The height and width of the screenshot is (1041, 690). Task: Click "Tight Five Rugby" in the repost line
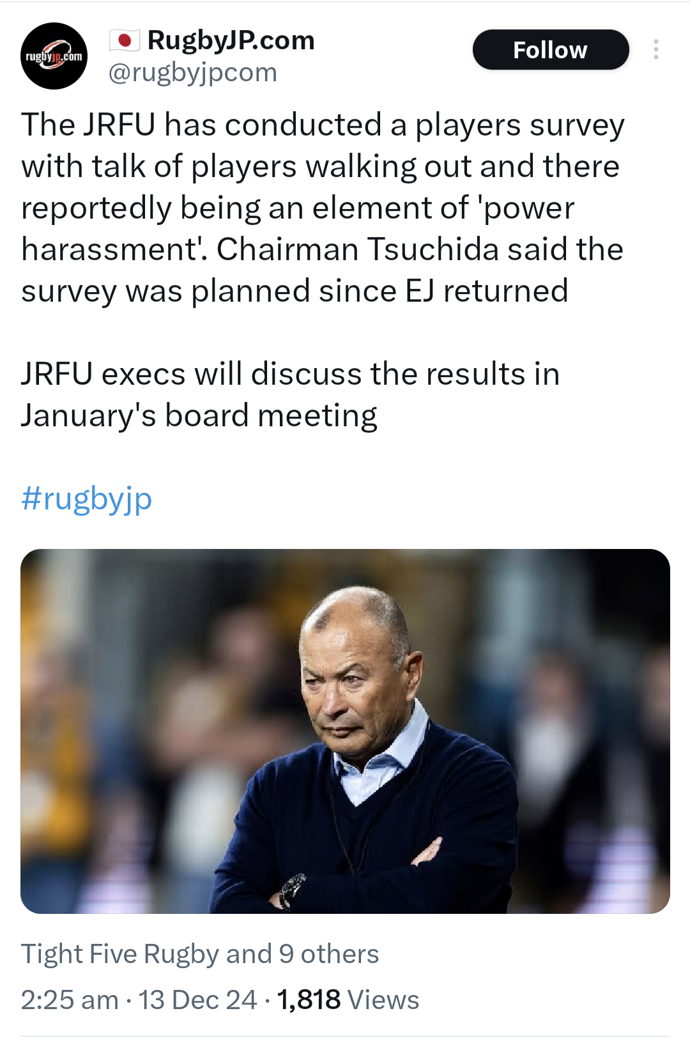click(x=120, y=953)
